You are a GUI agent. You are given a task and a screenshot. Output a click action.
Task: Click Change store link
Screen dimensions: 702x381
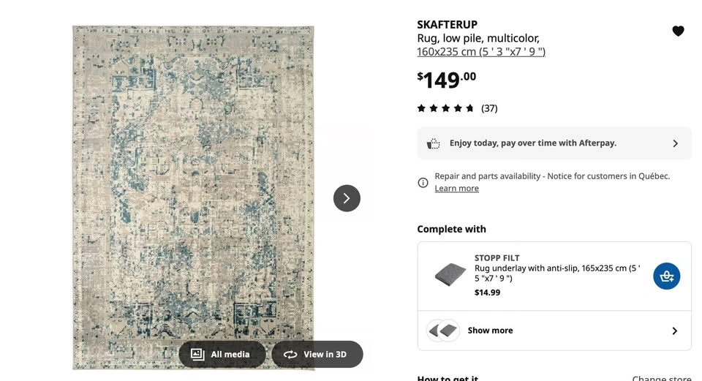coord(661,378)
